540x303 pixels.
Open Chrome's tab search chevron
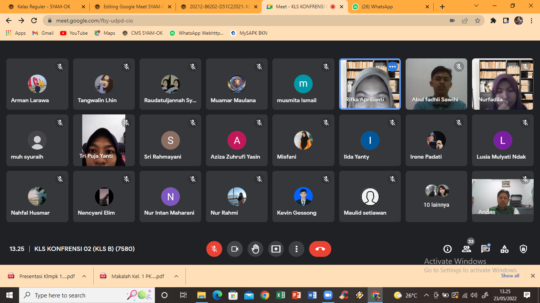click(x=476, y=6)
